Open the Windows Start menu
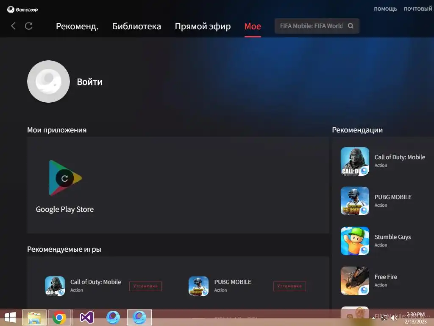This screenshot has width=434, height=326. click(10, 318)
